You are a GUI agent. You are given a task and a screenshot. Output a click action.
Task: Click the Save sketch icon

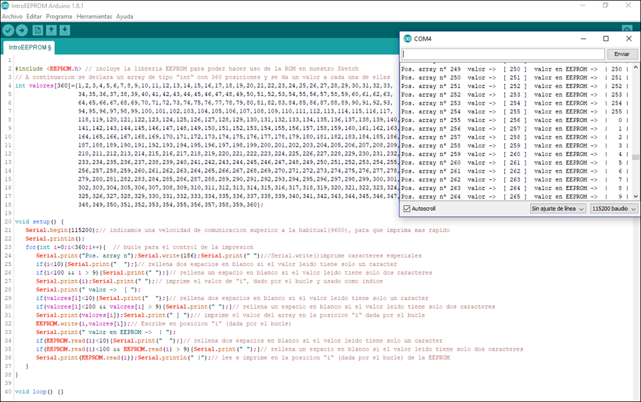[x=65, y=30]
